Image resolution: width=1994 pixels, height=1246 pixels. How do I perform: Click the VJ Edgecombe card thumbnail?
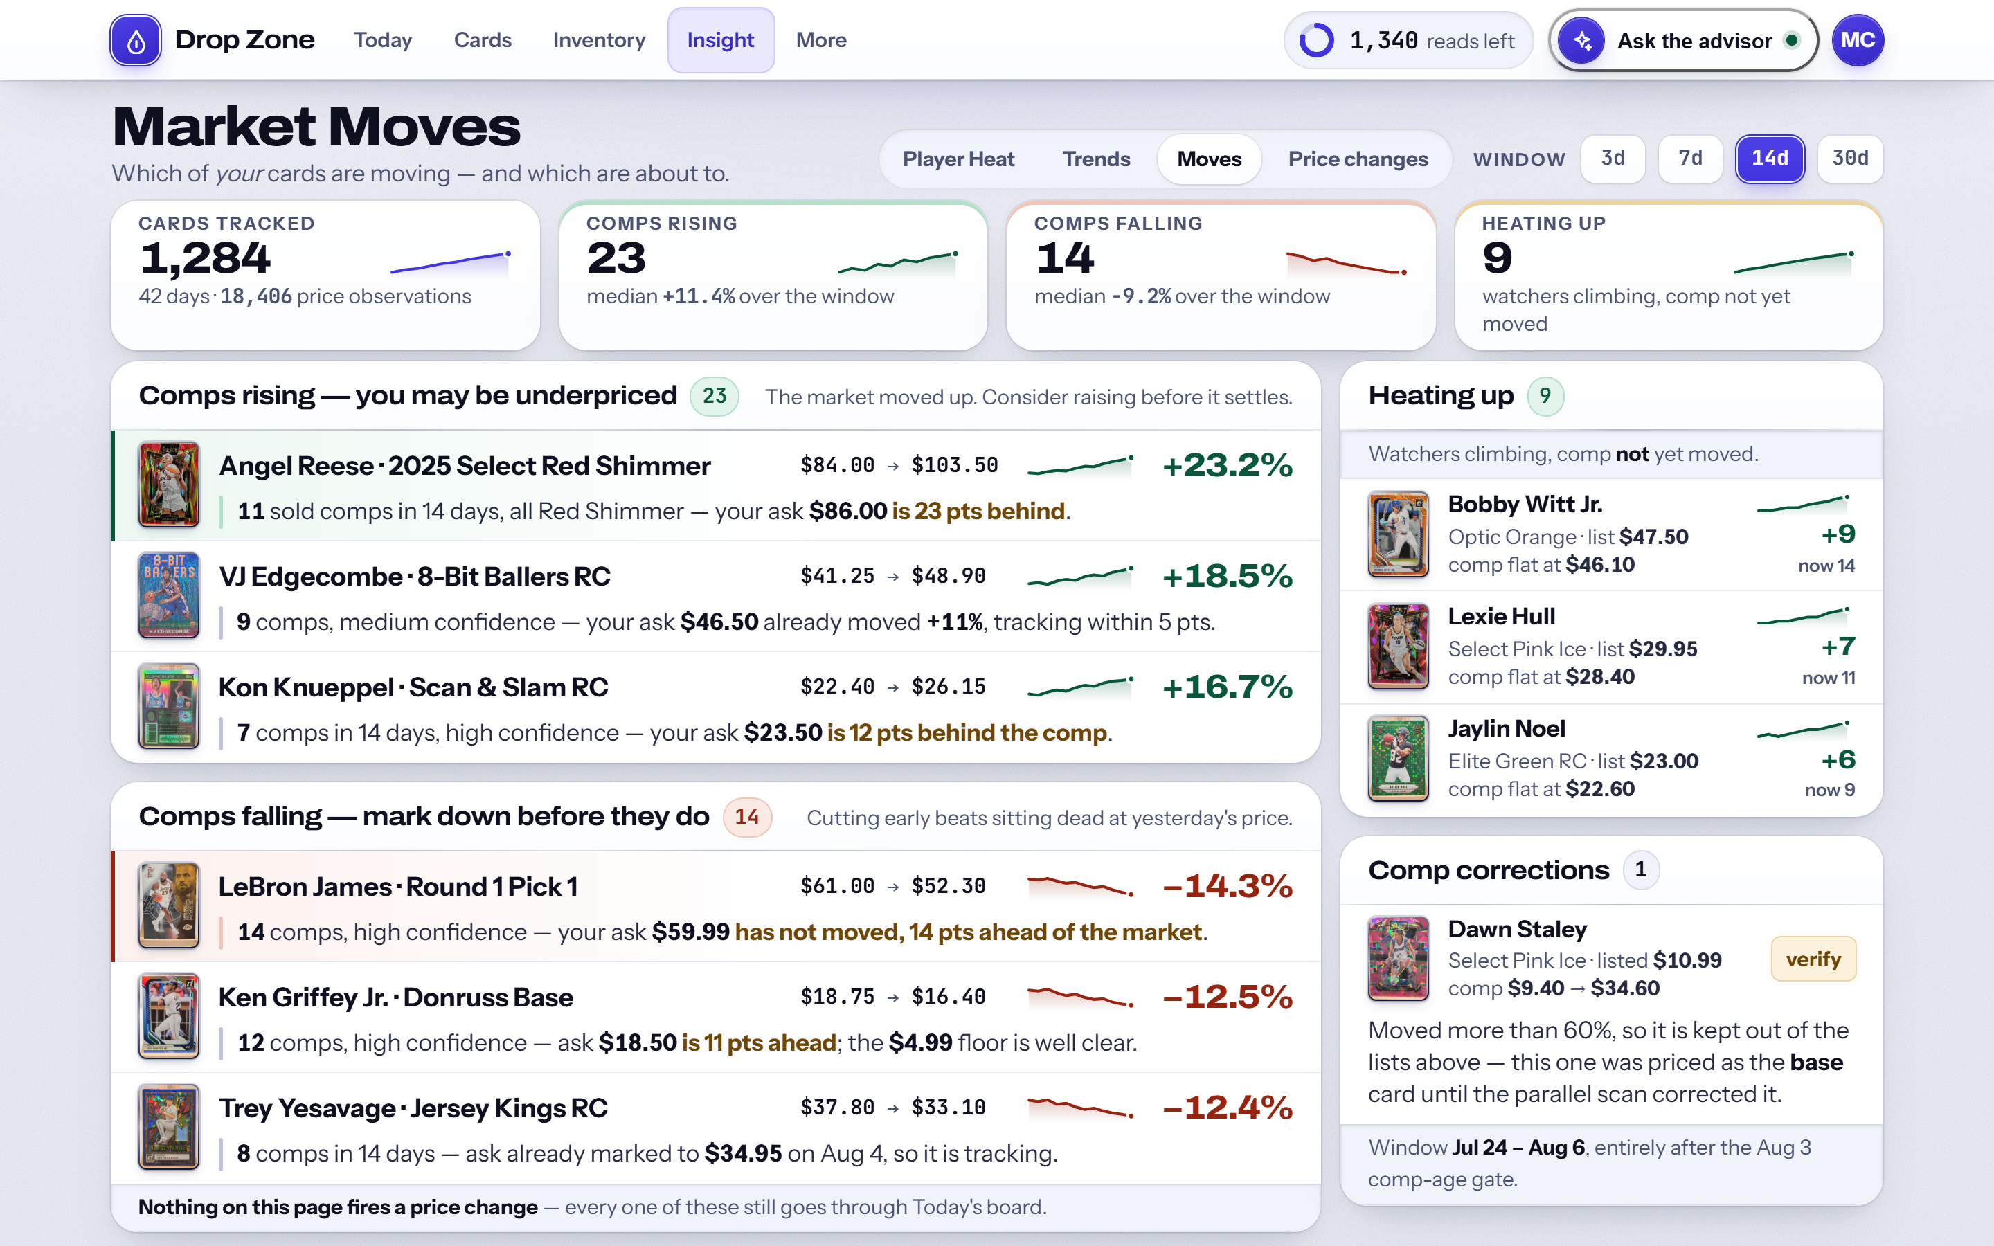[169, 595]
